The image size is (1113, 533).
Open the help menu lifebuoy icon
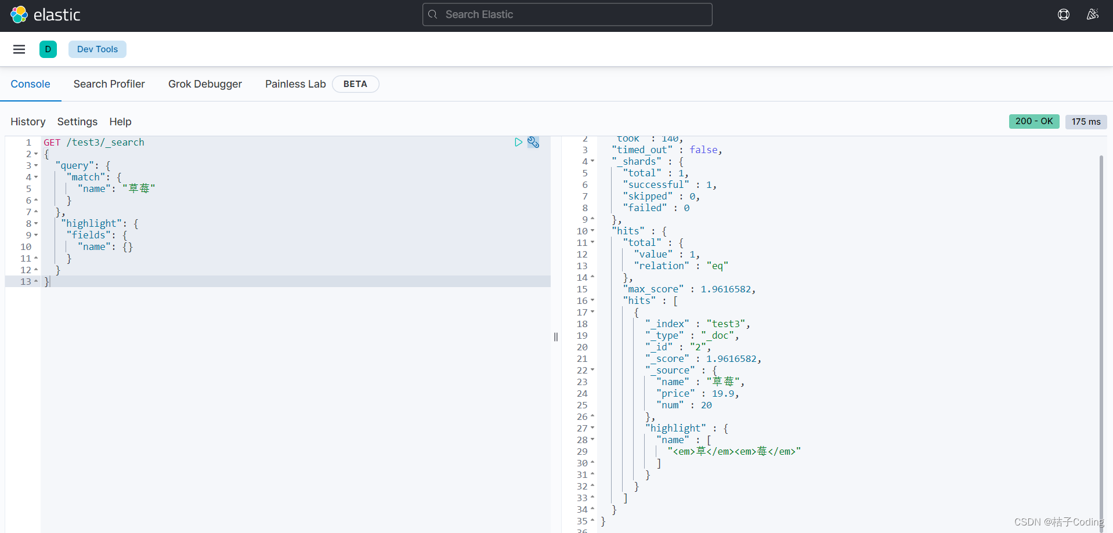click(1064, 14)
